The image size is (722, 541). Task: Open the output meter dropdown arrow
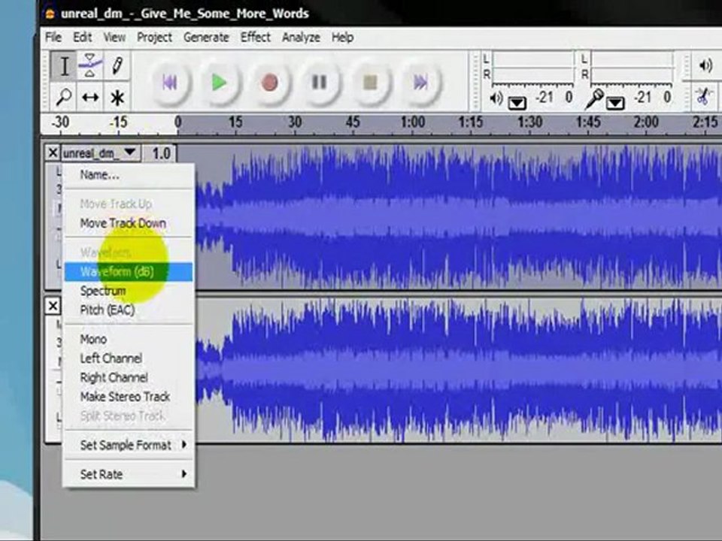[517, 103]
